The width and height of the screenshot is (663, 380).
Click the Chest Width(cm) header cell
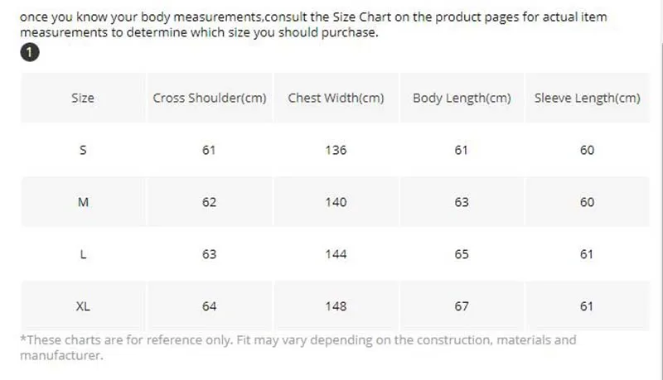[336, 98]
